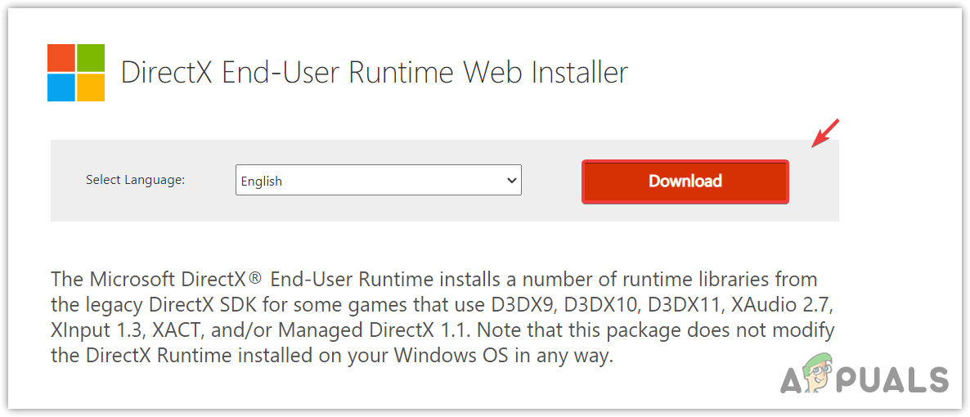Screen dimensions: 970x417
Task: Click the DirectX Runtime description paragraph
Action: 443,318
